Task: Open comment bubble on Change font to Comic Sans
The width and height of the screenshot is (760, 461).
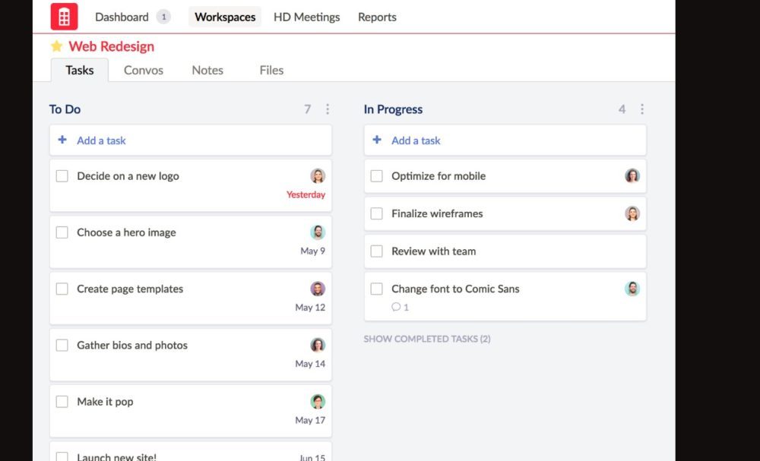Action: [x=396, y=308]
